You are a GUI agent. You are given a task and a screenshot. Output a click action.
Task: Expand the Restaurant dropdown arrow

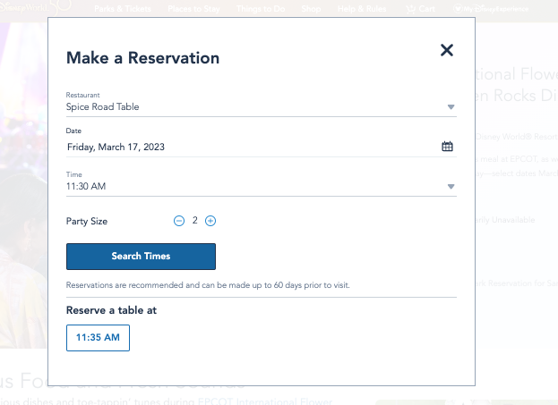point(451,107)
